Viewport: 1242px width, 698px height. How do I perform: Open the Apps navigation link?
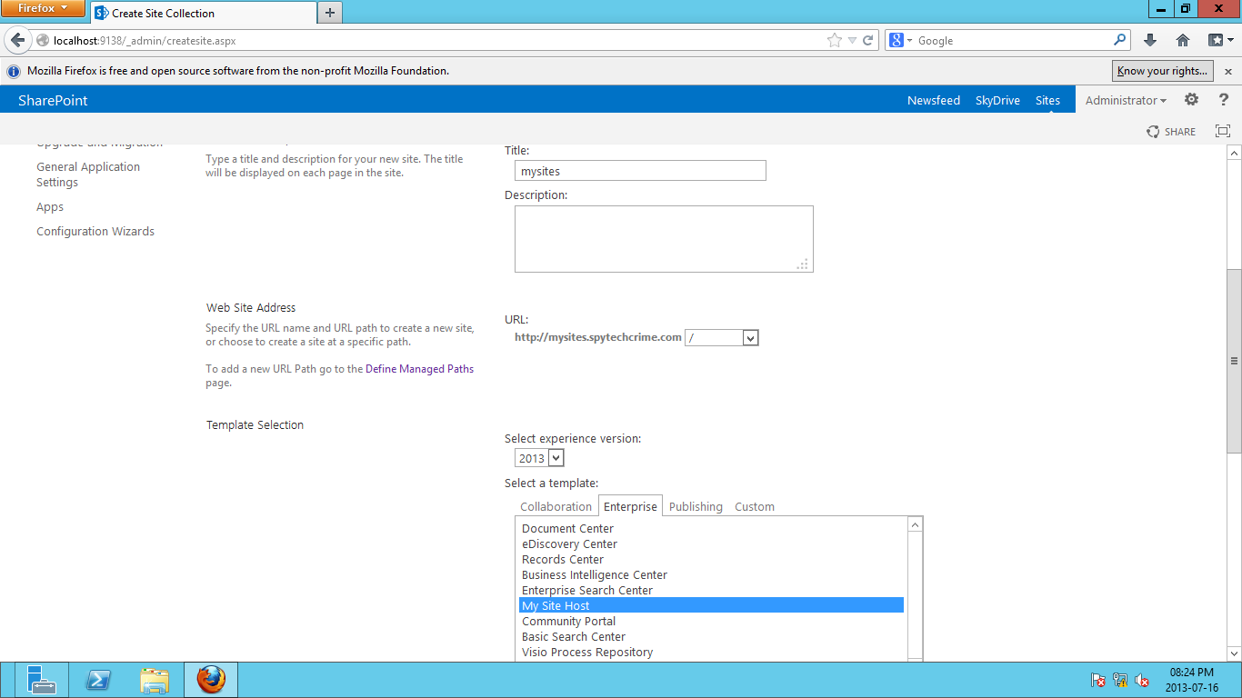point(50,207)
